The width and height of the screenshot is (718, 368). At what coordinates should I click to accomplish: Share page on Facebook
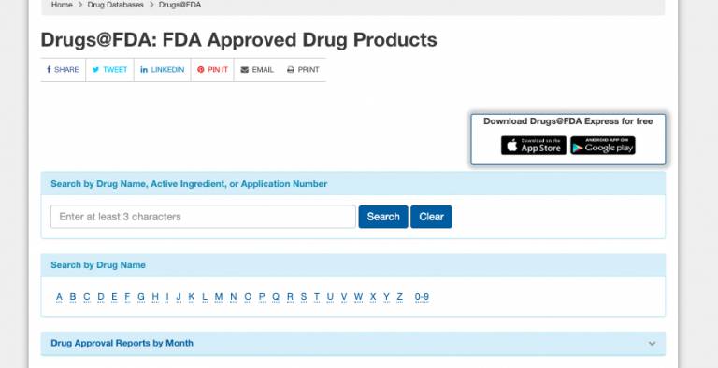(63, 70)
